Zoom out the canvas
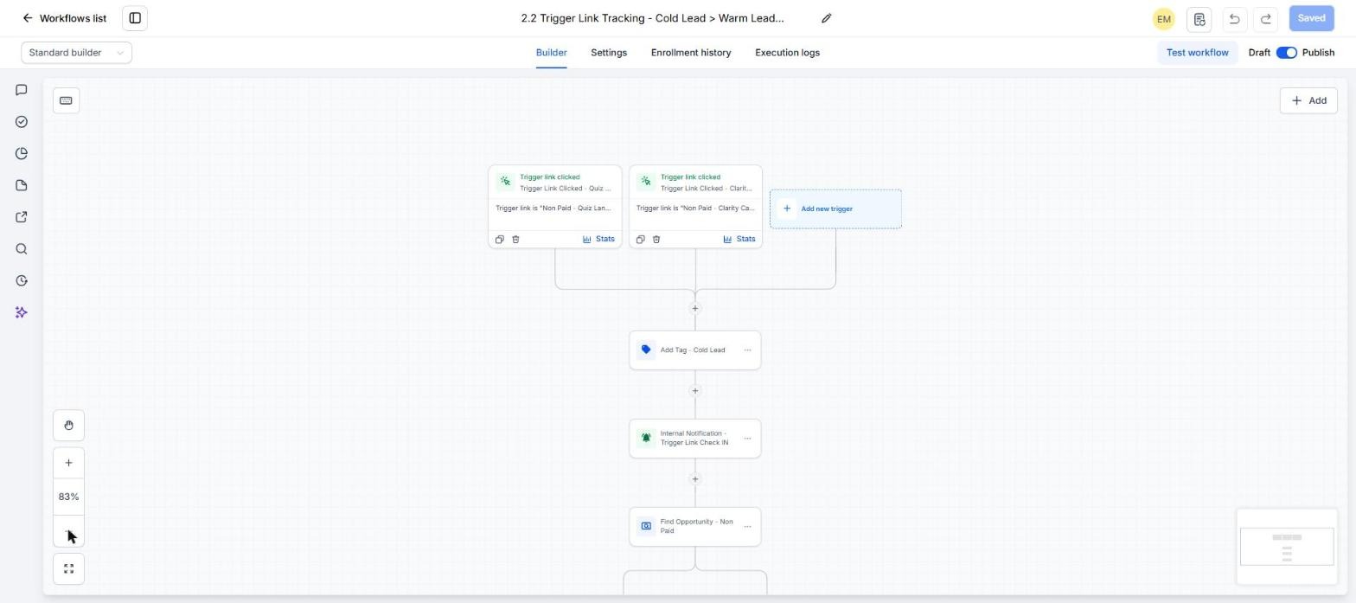Screen dimensions: 1356x603 point(68,532)
